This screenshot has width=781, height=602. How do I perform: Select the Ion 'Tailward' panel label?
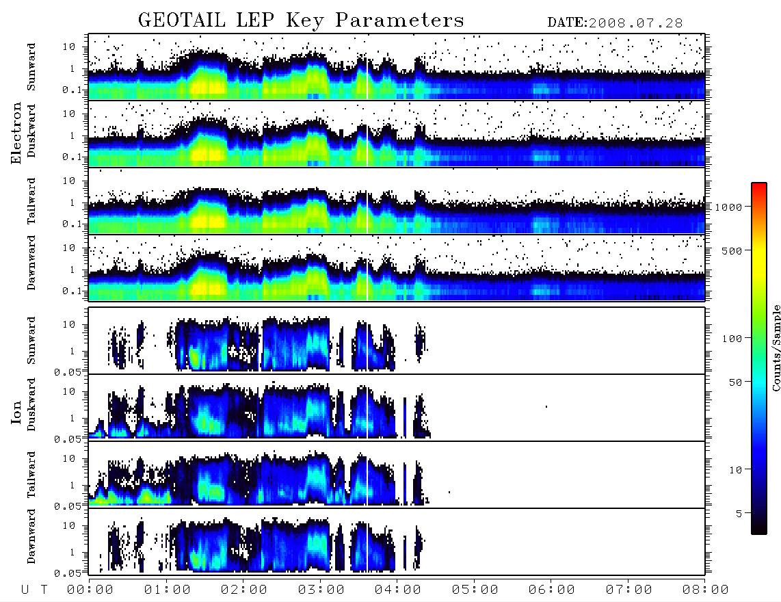coord(31,475)
